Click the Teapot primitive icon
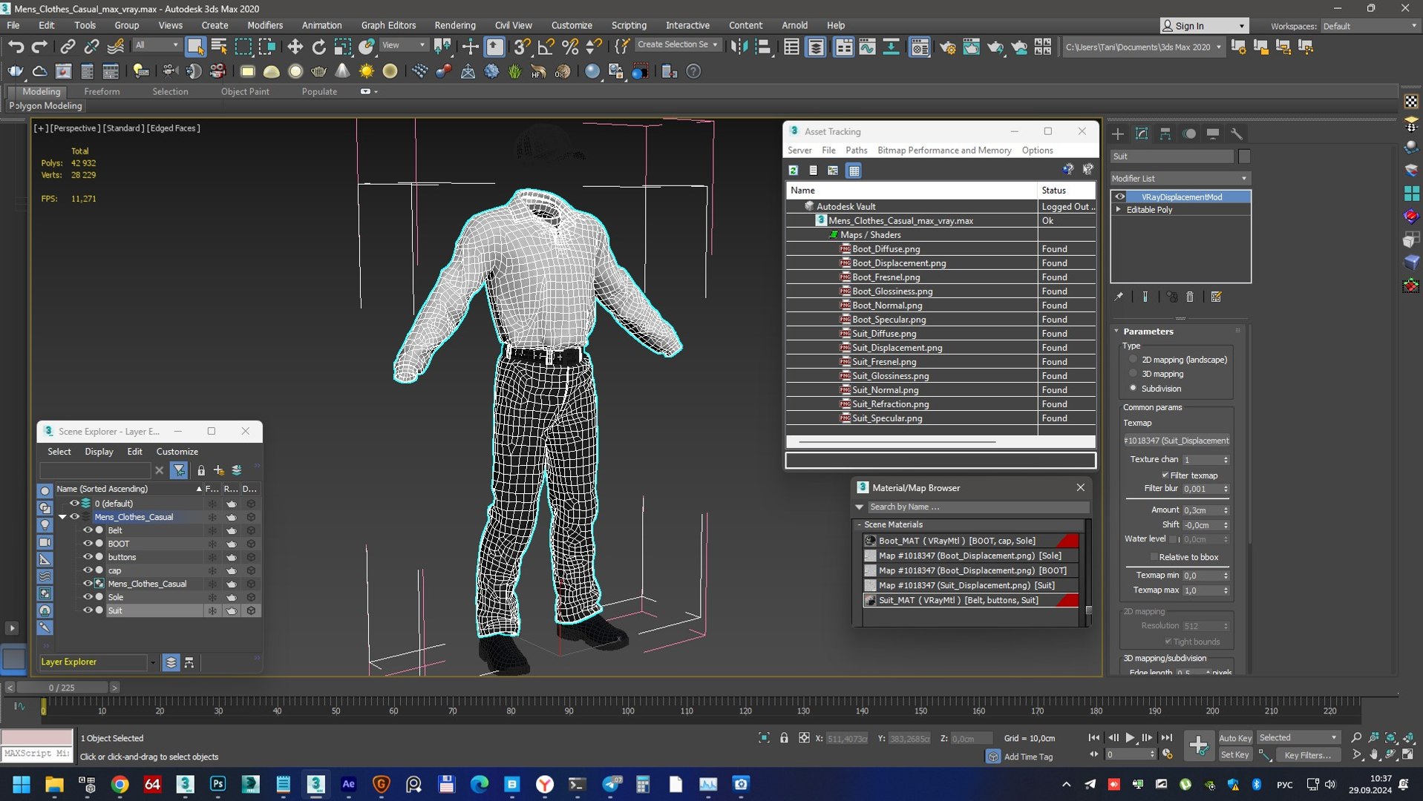This screenshot has height=801, width=1423. (318, 71)
